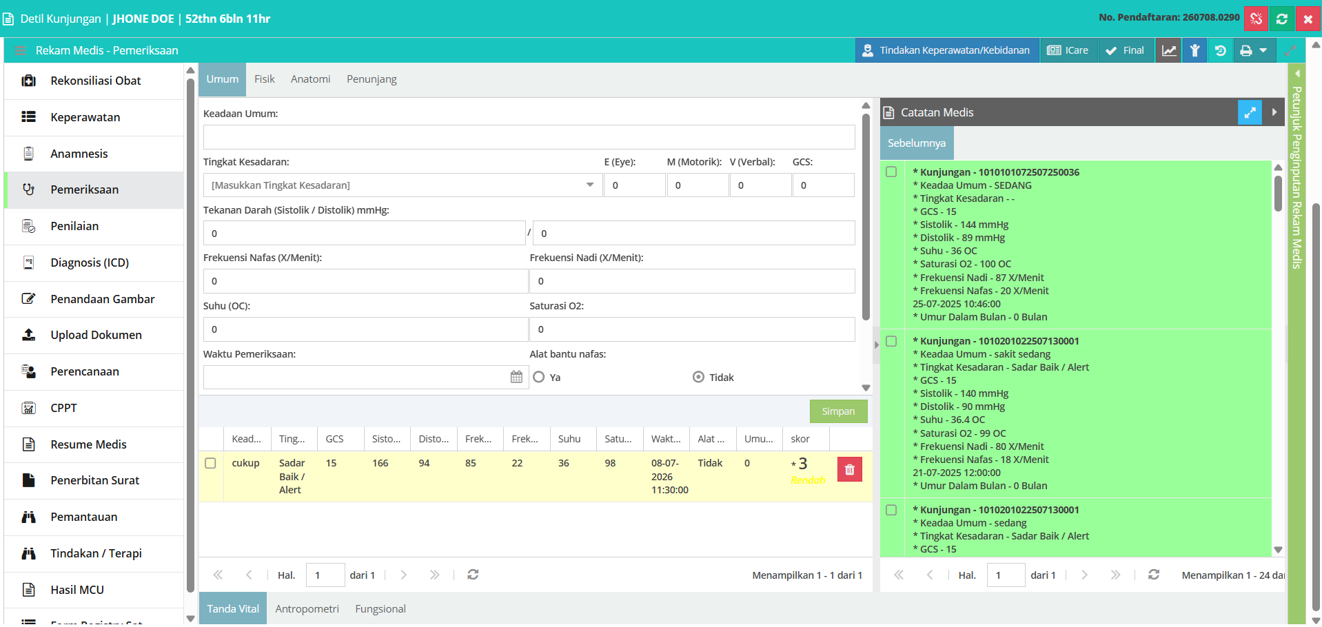Collapse the Catatan Medis panel arrow
This screenshot has height=627, width=1322.
pos(1274,112)
